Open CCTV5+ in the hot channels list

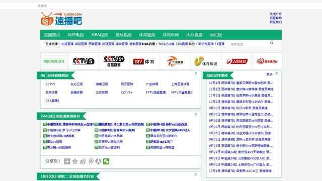[x=127, y=93]
